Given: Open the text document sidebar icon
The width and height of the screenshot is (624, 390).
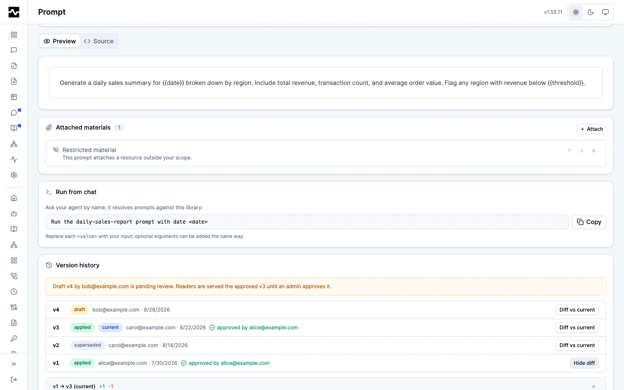Looking at the screenshot, I should tap(14, 323).
